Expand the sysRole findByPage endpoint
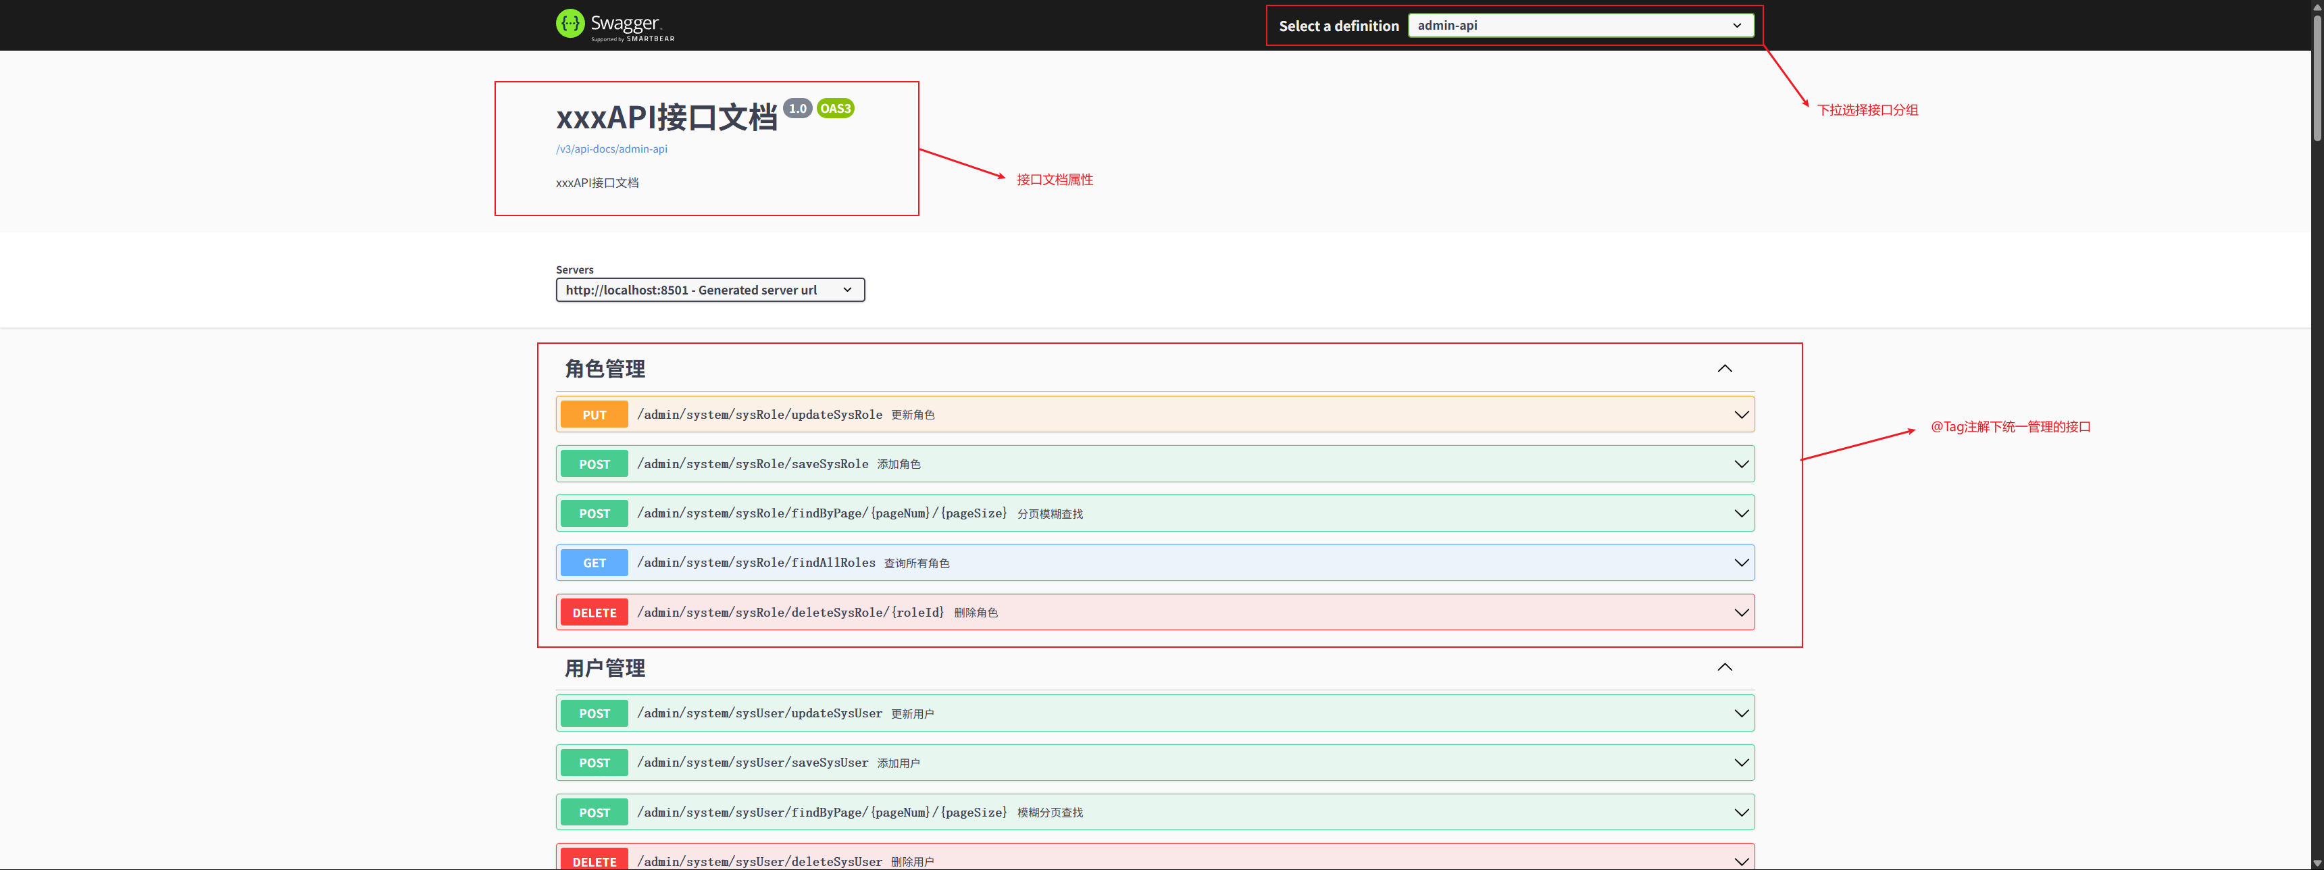Image resolution: width=2324 pixels, height=870 pixels. [1741, 513]
